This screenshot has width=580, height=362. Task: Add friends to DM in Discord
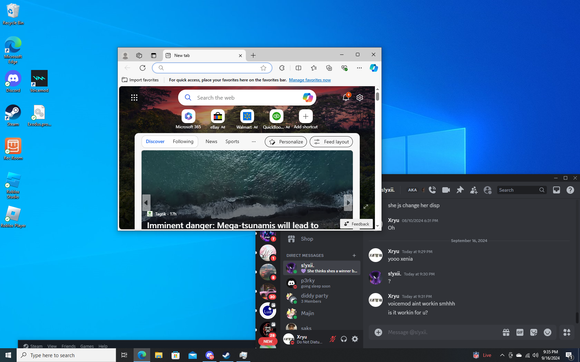tap(474, 190)
